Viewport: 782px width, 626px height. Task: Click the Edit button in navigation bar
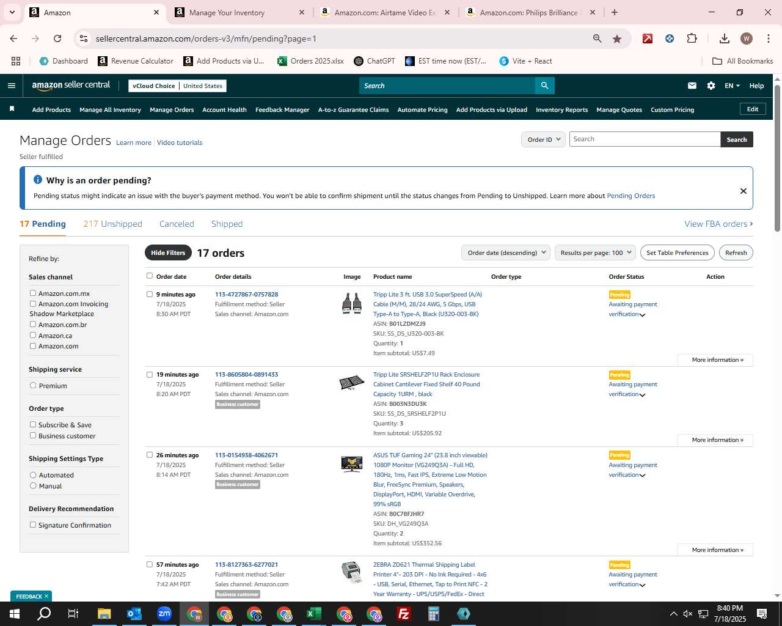coord(753,109)
